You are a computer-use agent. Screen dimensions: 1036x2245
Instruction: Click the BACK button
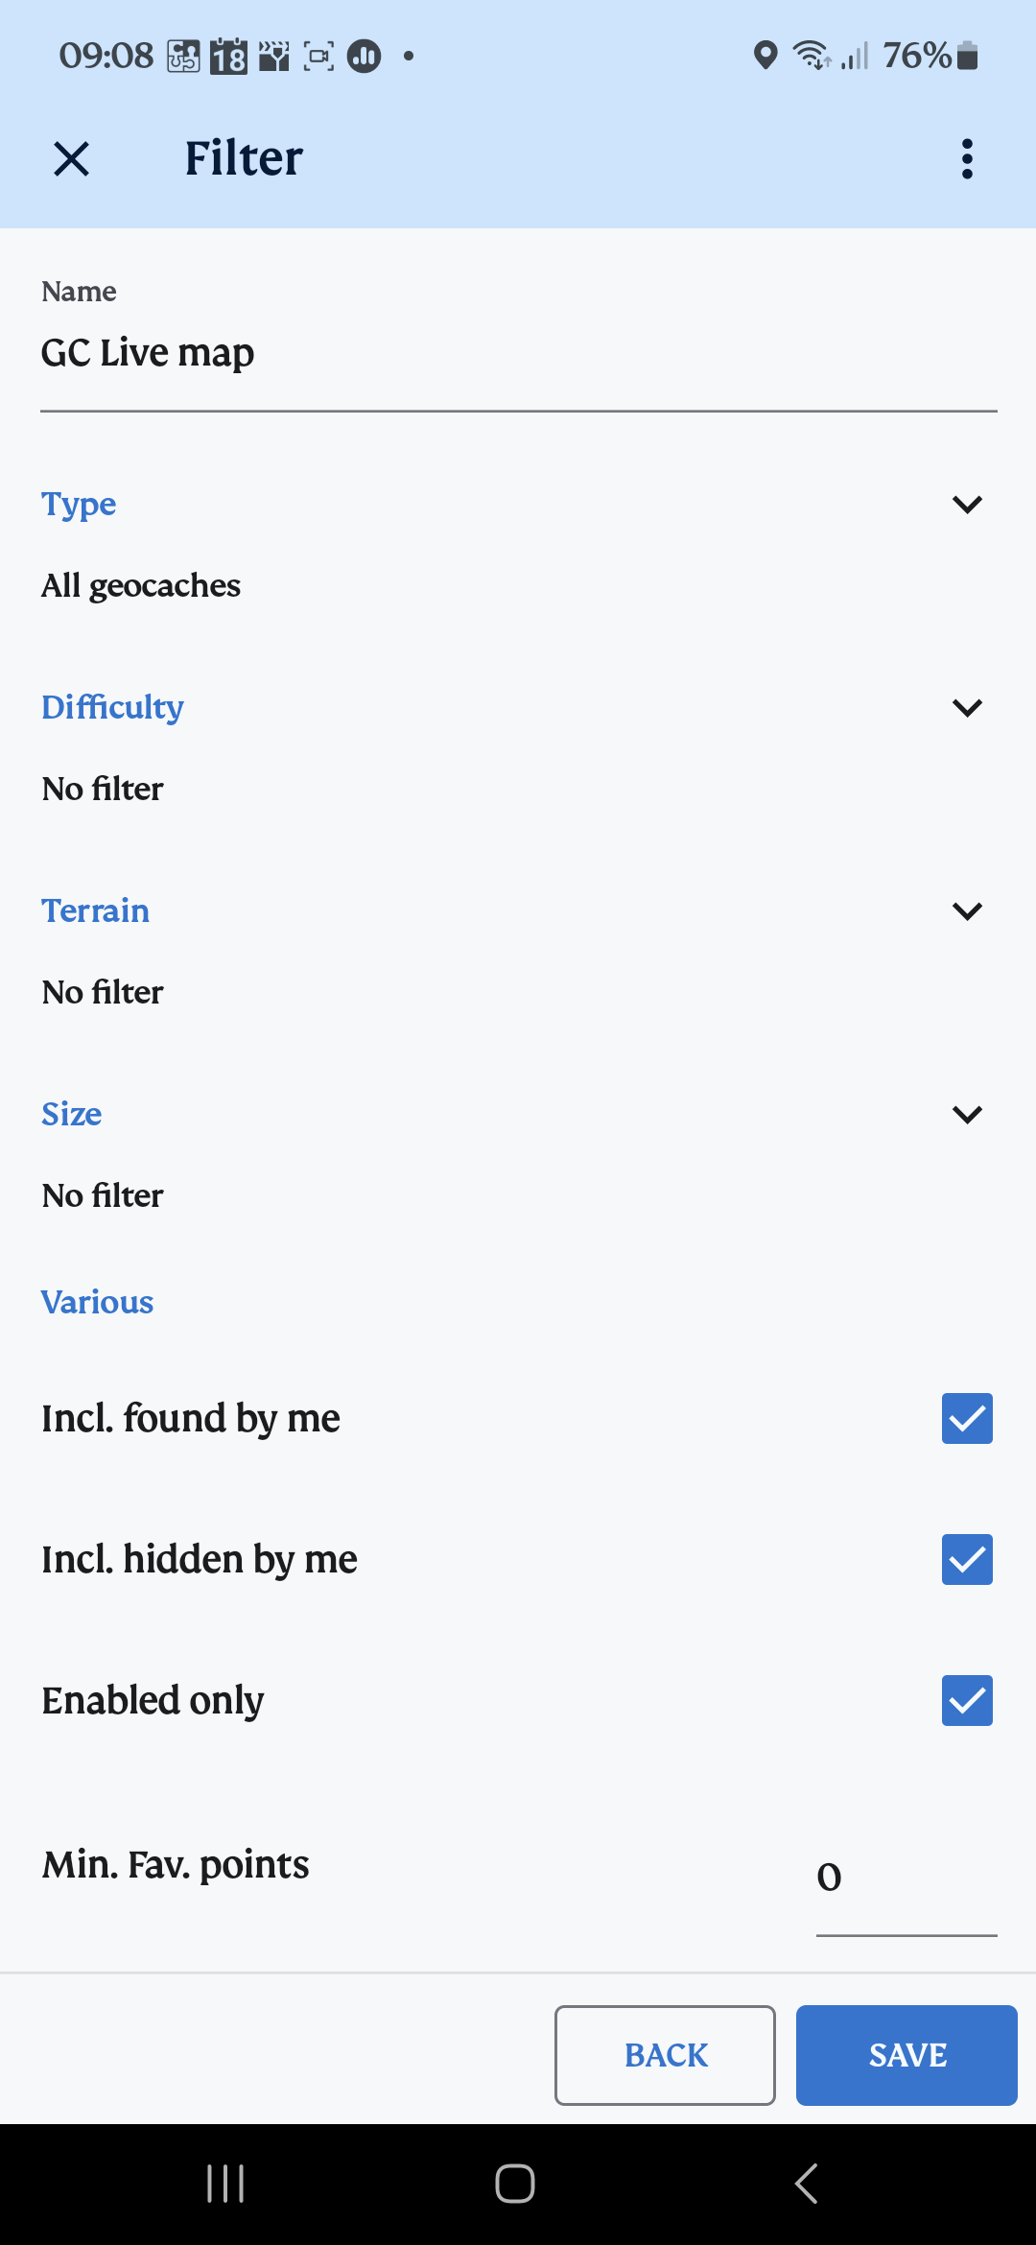[x=665, y=2055]
